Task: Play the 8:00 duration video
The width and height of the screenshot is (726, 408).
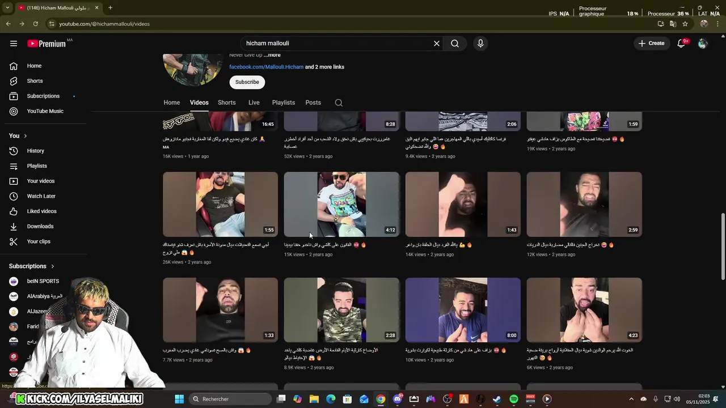Action: tap(463, 310)
